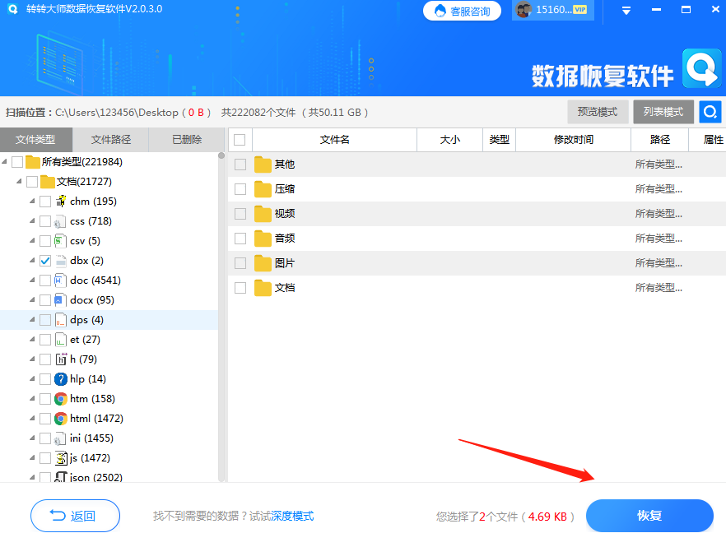Image resolution: width=726 pixels, height=547 pixels.
Task: Click the blue search magnifier icon
Action: (x=710, y=111)
